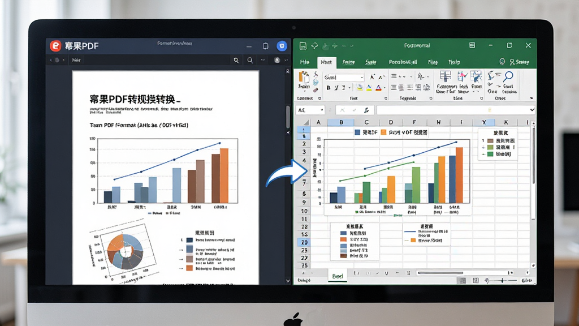Viewport: 579px width, 326px height.
Task: Open the Conditional Formatting icon in Excel
Action: (446, 77)
